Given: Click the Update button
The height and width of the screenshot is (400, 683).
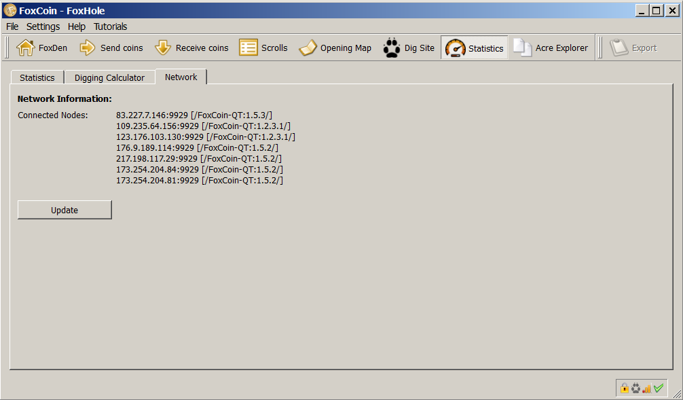Looking at the screenshot, I should pos(64,210).
